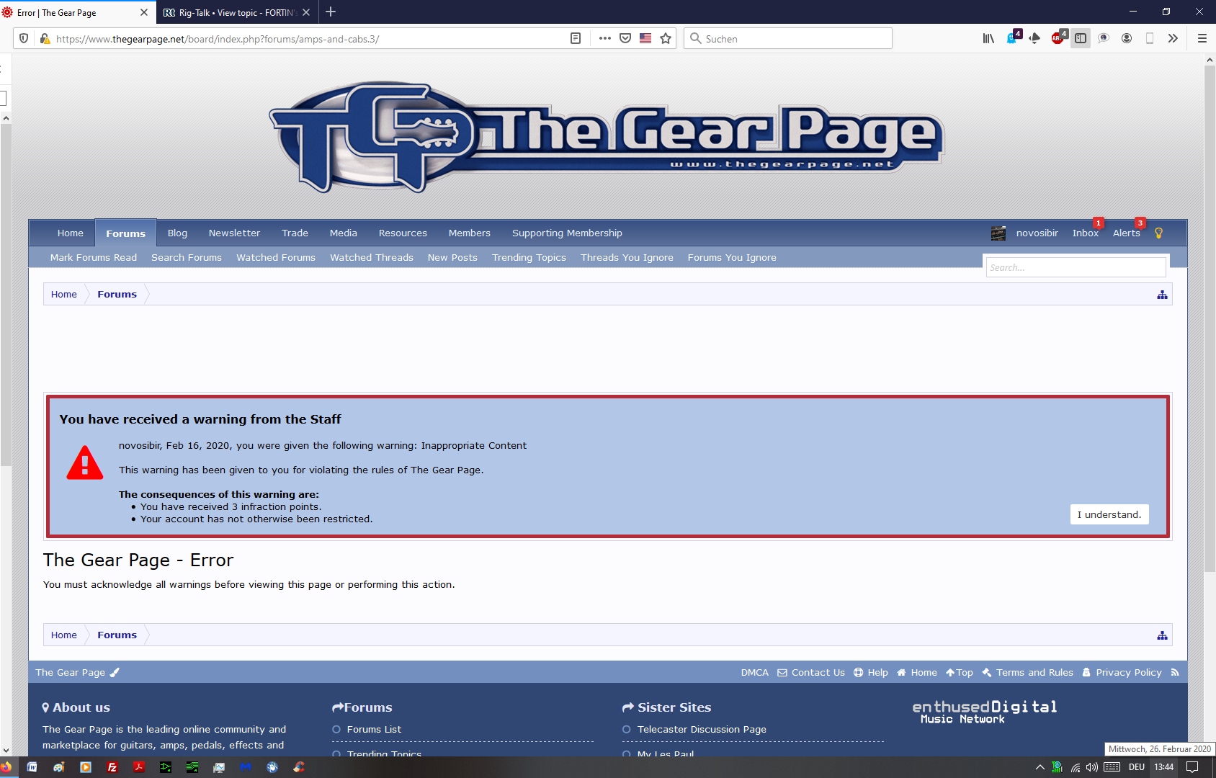
Task: Save page to Pocket icon
Action: click(x=625, y=38)
